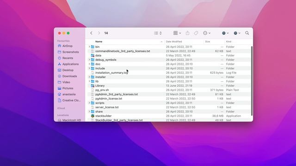
Task: Select commandlinetools_3rd_party_licenses.txt file
Action: 123,51
